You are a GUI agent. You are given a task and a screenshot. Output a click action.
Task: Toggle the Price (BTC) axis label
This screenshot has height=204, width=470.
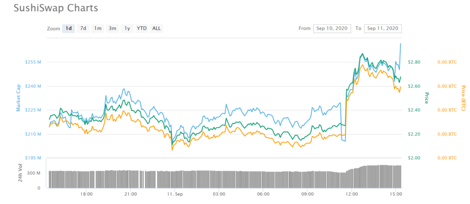click(463, 98)
